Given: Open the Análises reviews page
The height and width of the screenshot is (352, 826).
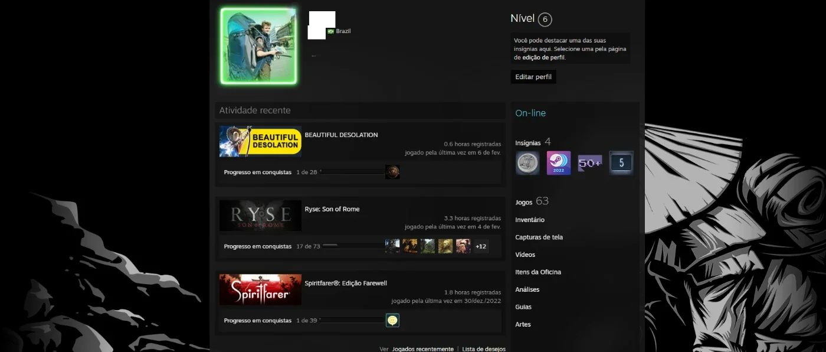Looking at the screenshot, I should click(527, 289).
